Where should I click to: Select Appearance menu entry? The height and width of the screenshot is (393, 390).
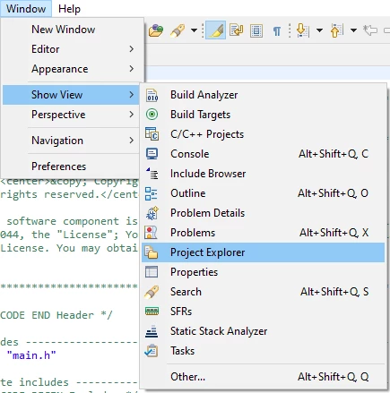point(72,69)
